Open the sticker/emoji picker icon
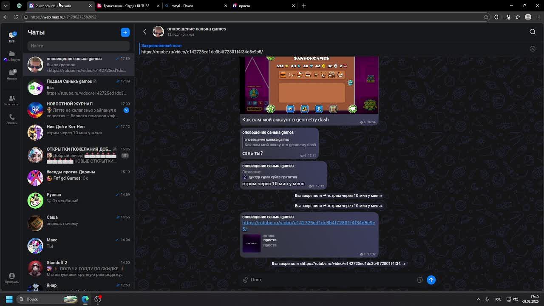The image size is (544, 306). (x=420, y=280)
